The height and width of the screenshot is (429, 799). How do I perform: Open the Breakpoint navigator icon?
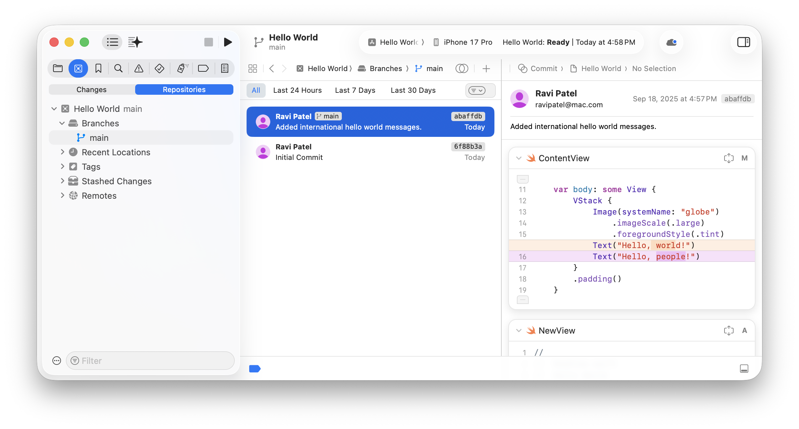tap(203, 68)
